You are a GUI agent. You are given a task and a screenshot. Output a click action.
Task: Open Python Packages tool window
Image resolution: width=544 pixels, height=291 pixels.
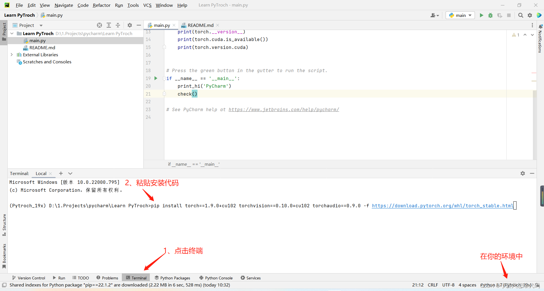tap(172, 278)
